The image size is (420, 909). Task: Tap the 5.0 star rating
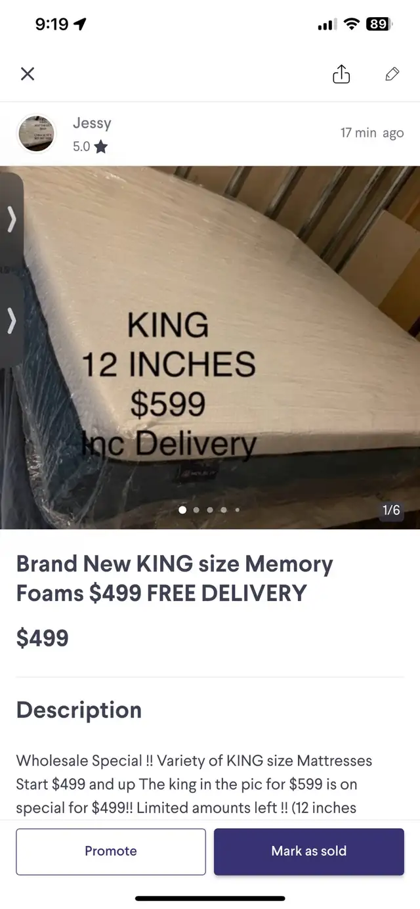point(90,146)
